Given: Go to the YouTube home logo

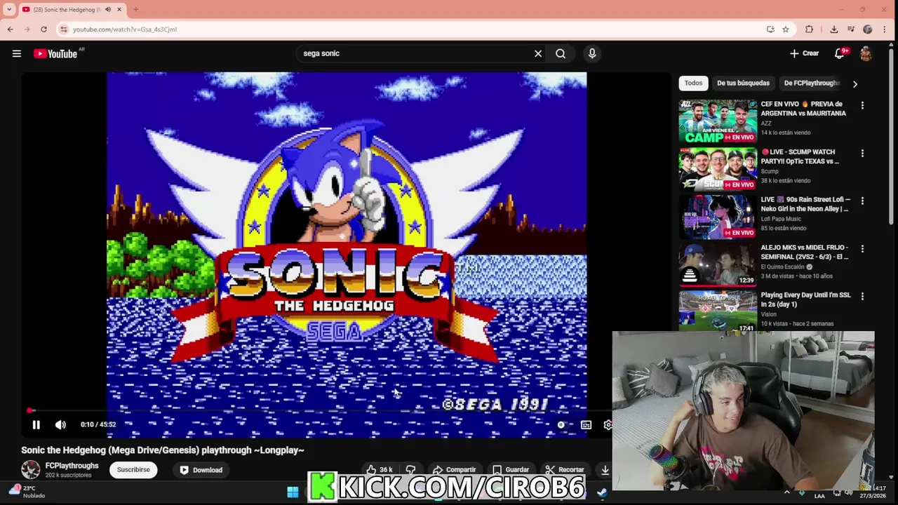Looking at the screenshot, I should pyautogui.click(x=55, y=53).
